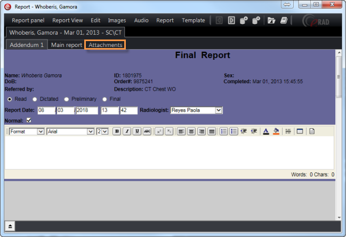Open the Addendum 1 tab
This screenshot has height=237, width=346.
point(27,45)
